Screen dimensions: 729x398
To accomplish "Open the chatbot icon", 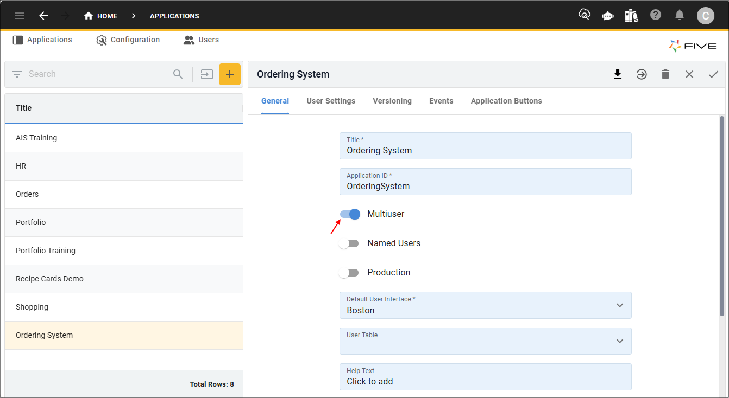I will 608,16.
